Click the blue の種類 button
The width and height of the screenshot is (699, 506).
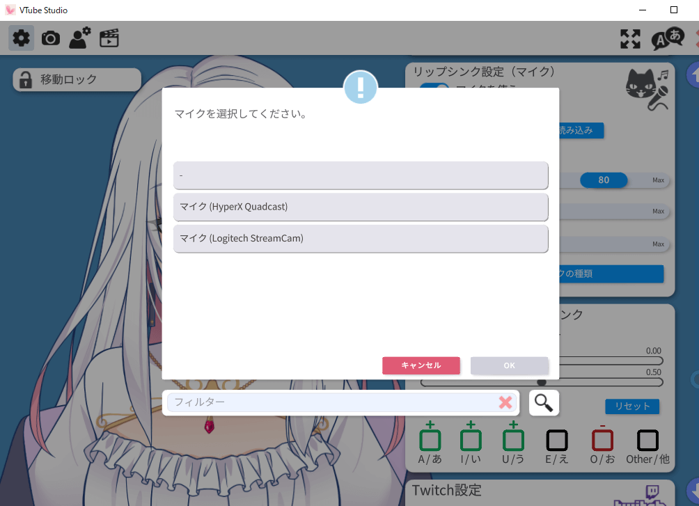tap(611, 274)
